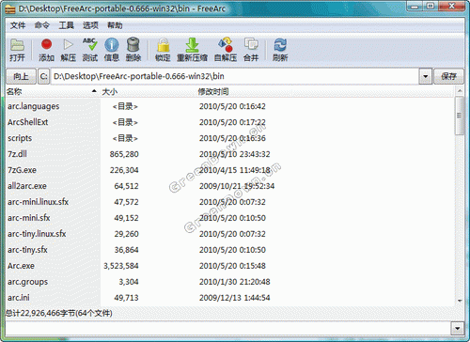Expand the path address dropdown arrow
470x342 pixels.
(426, 76)
